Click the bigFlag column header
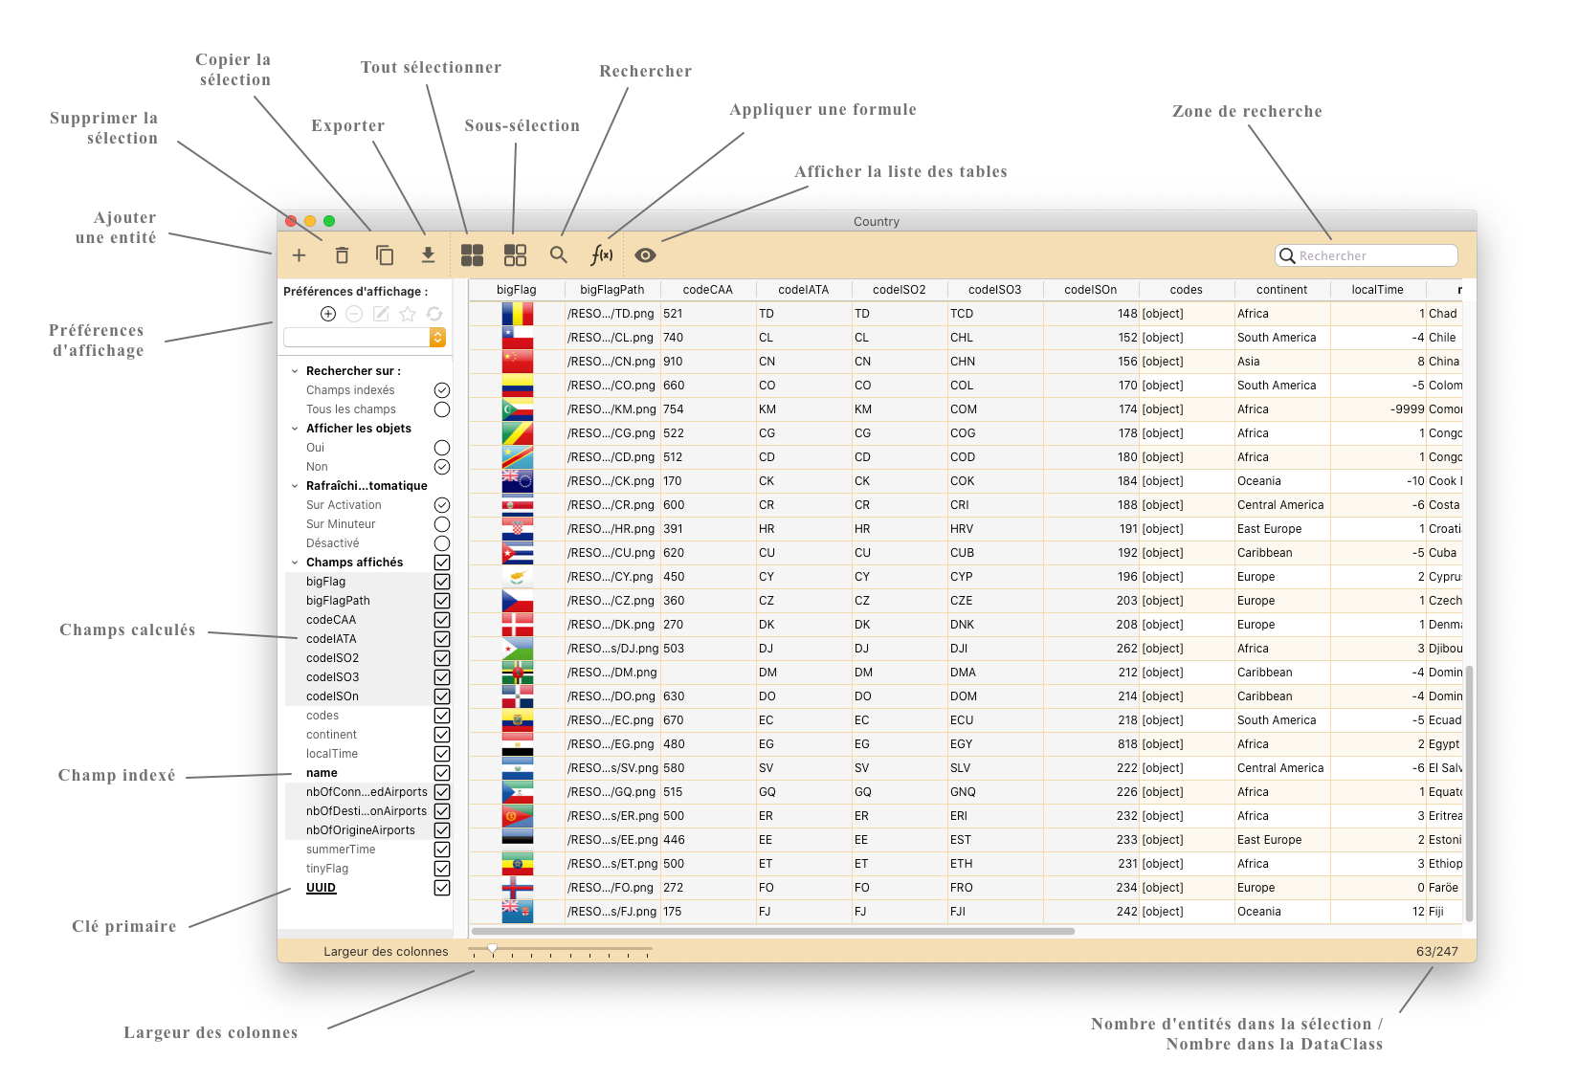The width and height of the screenshot is (1578, 1082). (517, 290)
